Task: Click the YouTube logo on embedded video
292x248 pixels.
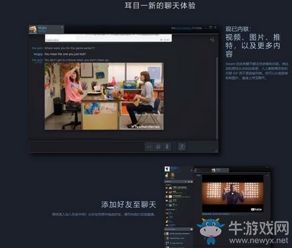Action: [x=256, y=209]
